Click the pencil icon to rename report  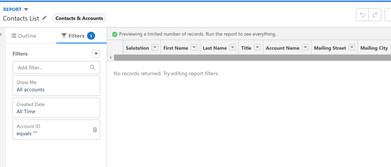45,18
